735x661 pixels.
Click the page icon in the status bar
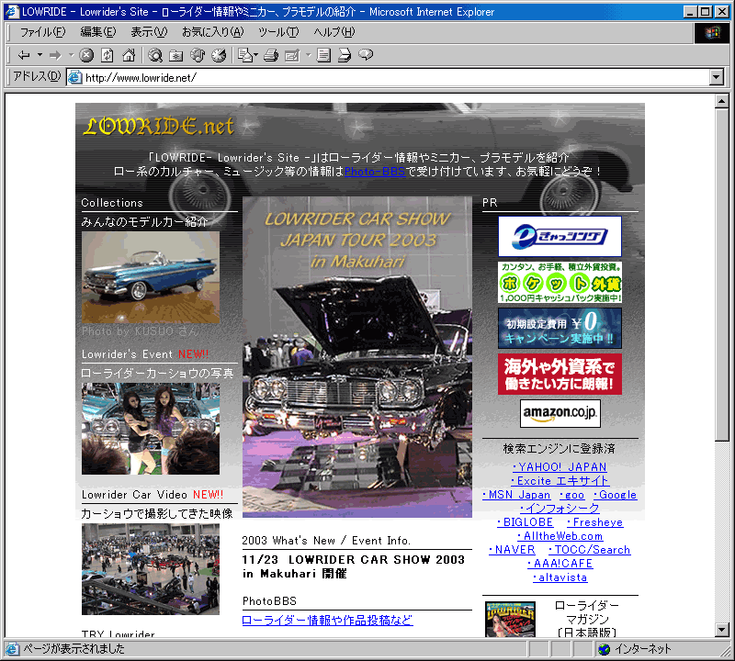pyautogui.click(x=12, y=649)
